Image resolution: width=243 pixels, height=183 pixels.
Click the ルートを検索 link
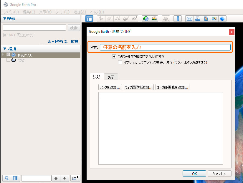58,42
